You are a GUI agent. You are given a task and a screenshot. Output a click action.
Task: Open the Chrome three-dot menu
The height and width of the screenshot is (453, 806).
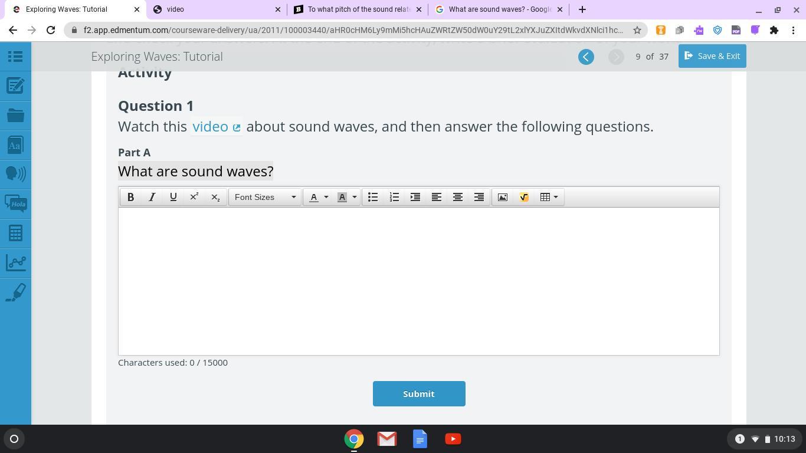coord(793,30)
